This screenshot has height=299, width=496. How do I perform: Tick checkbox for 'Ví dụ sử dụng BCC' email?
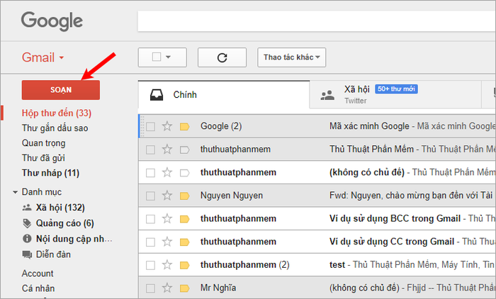[150, 219]
